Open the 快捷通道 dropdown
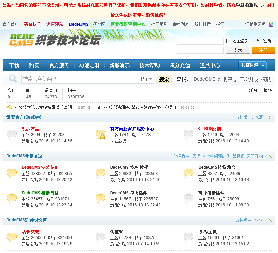 (253, 65)
